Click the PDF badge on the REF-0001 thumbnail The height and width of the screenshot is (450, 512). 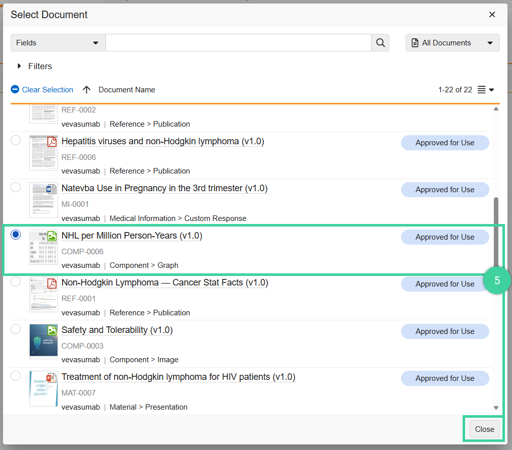tap(52, 285)
